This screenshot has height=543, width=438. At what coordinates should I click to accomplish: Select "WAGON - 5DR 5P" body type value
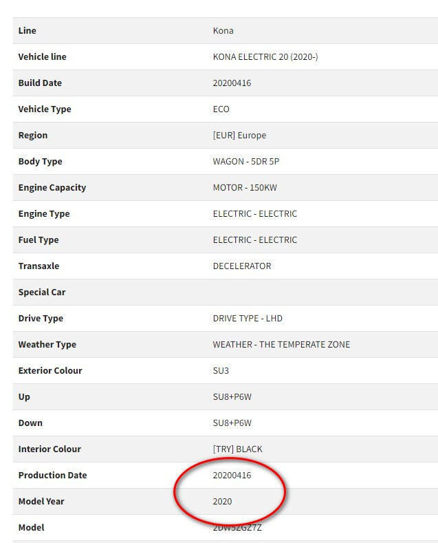coord(246,161)
